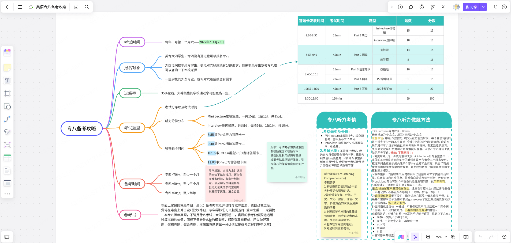
Task: Click the redo arrow
Action: (x=491, y=237)
